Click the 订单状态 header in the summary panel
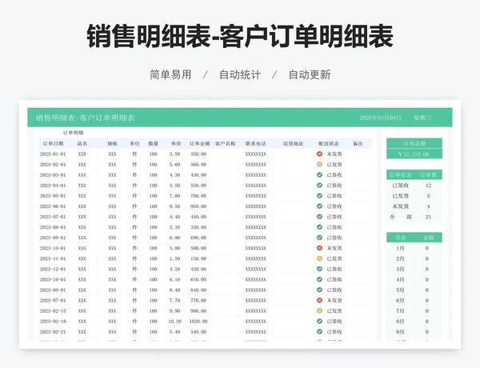This screenshot has width=480, height=368. click(x=401, y=175)
